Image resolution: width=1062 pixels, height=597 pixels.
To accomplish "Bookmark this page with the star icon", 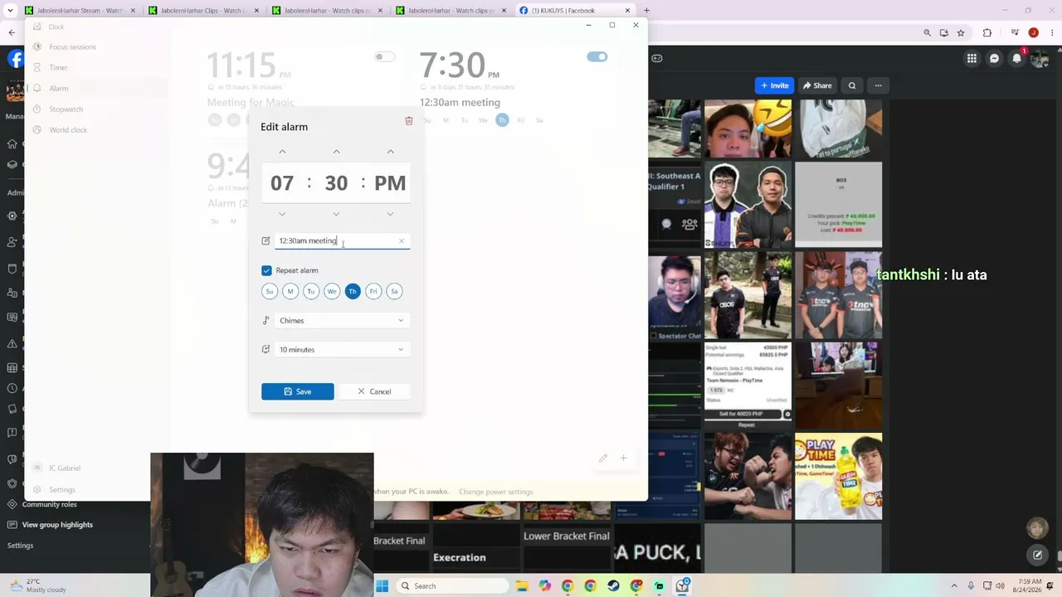I will 961,33.
